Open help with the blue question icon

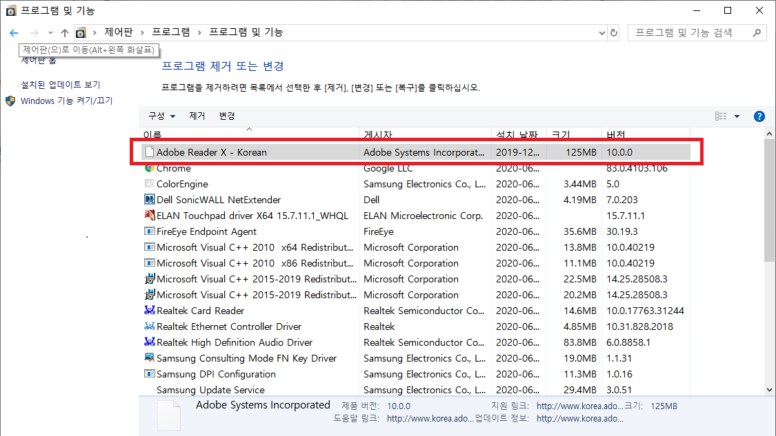[x=759, y=116]
